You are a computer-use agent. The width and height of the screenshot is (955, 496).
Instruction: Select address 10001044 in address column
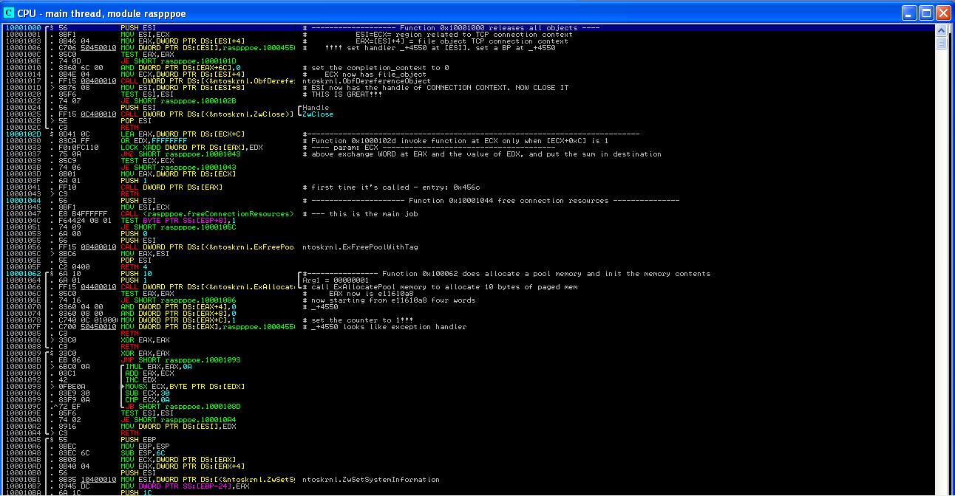[22, 201]
